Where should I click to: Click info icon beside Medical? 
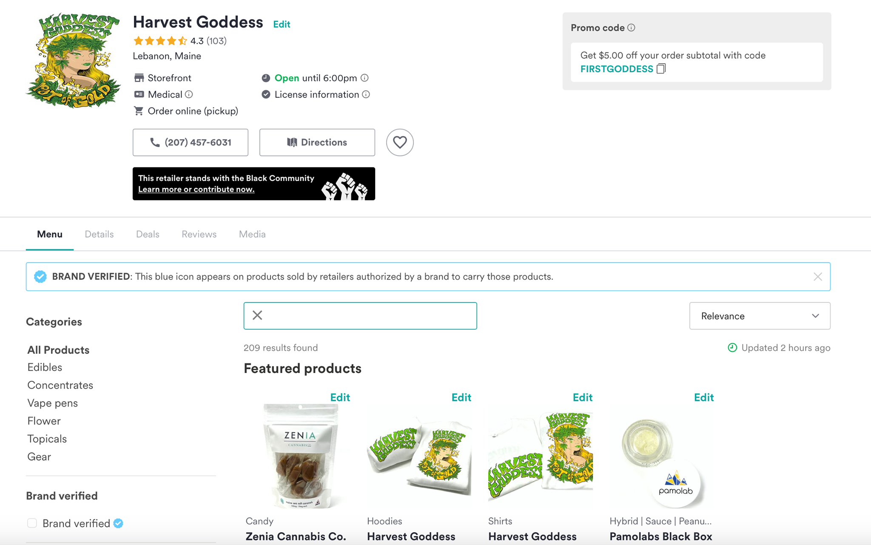189,94
